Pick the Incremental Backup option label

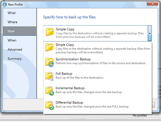(70, 88)
